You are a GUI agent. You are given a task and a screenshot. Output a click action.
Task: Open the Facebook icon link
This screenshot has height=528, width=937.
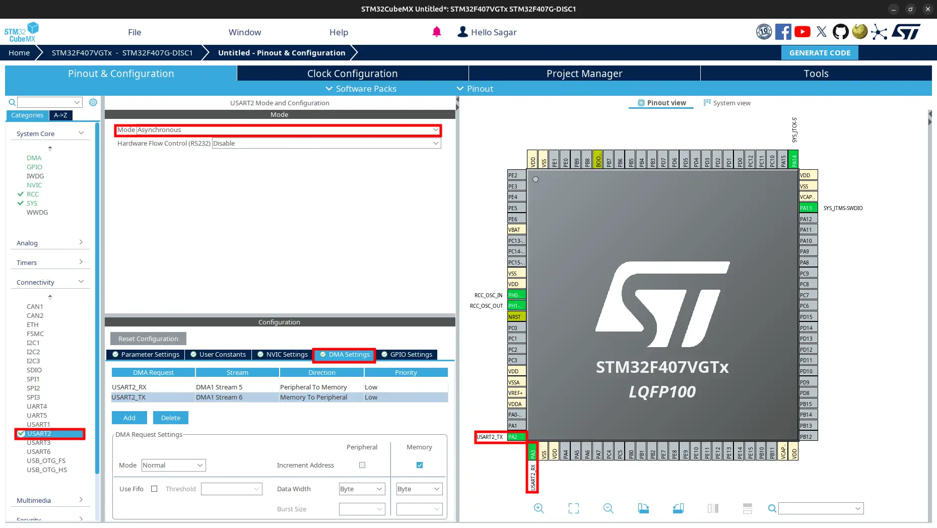coord(783,32)
